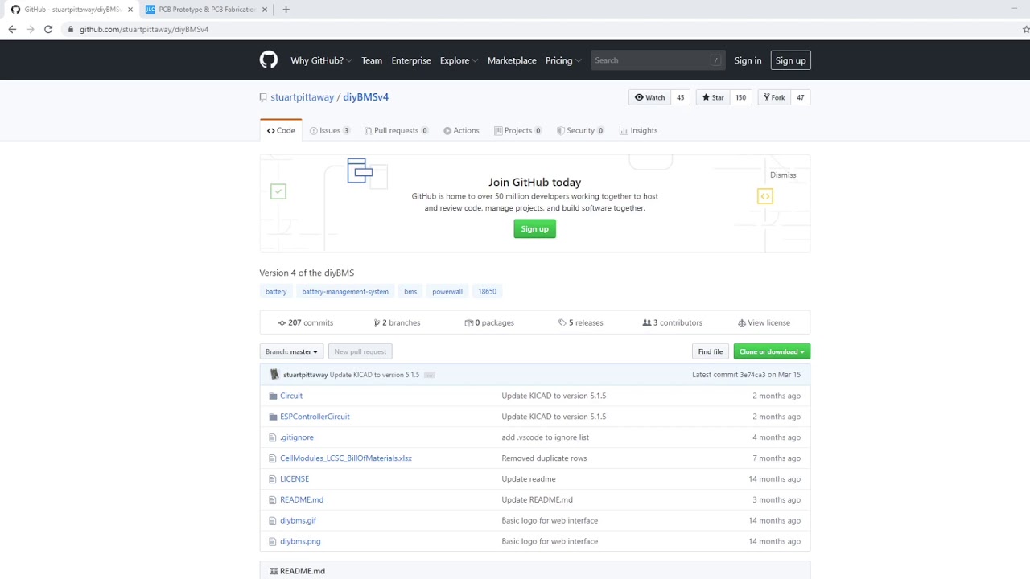
Task: Select the battery-management-system topic tag
Action: pos(345,291)
